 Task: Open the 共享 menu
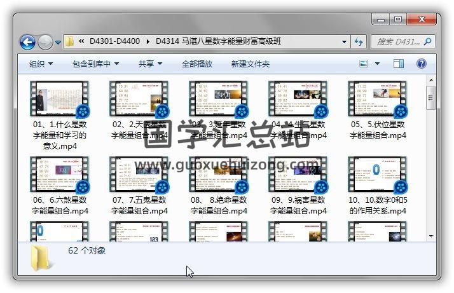click(x=150, y=64)
